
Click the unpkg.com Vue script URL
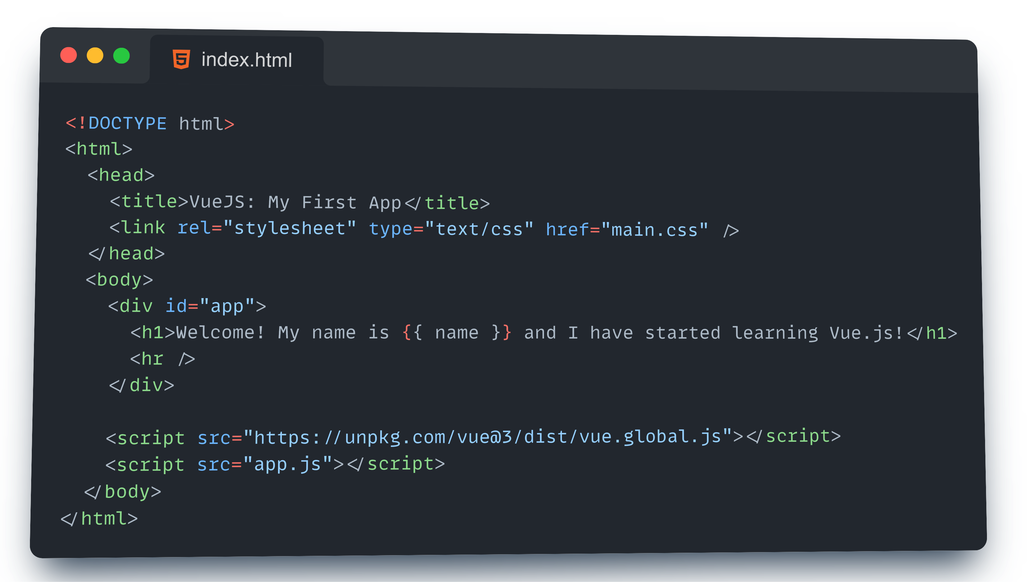coord(487,437)
